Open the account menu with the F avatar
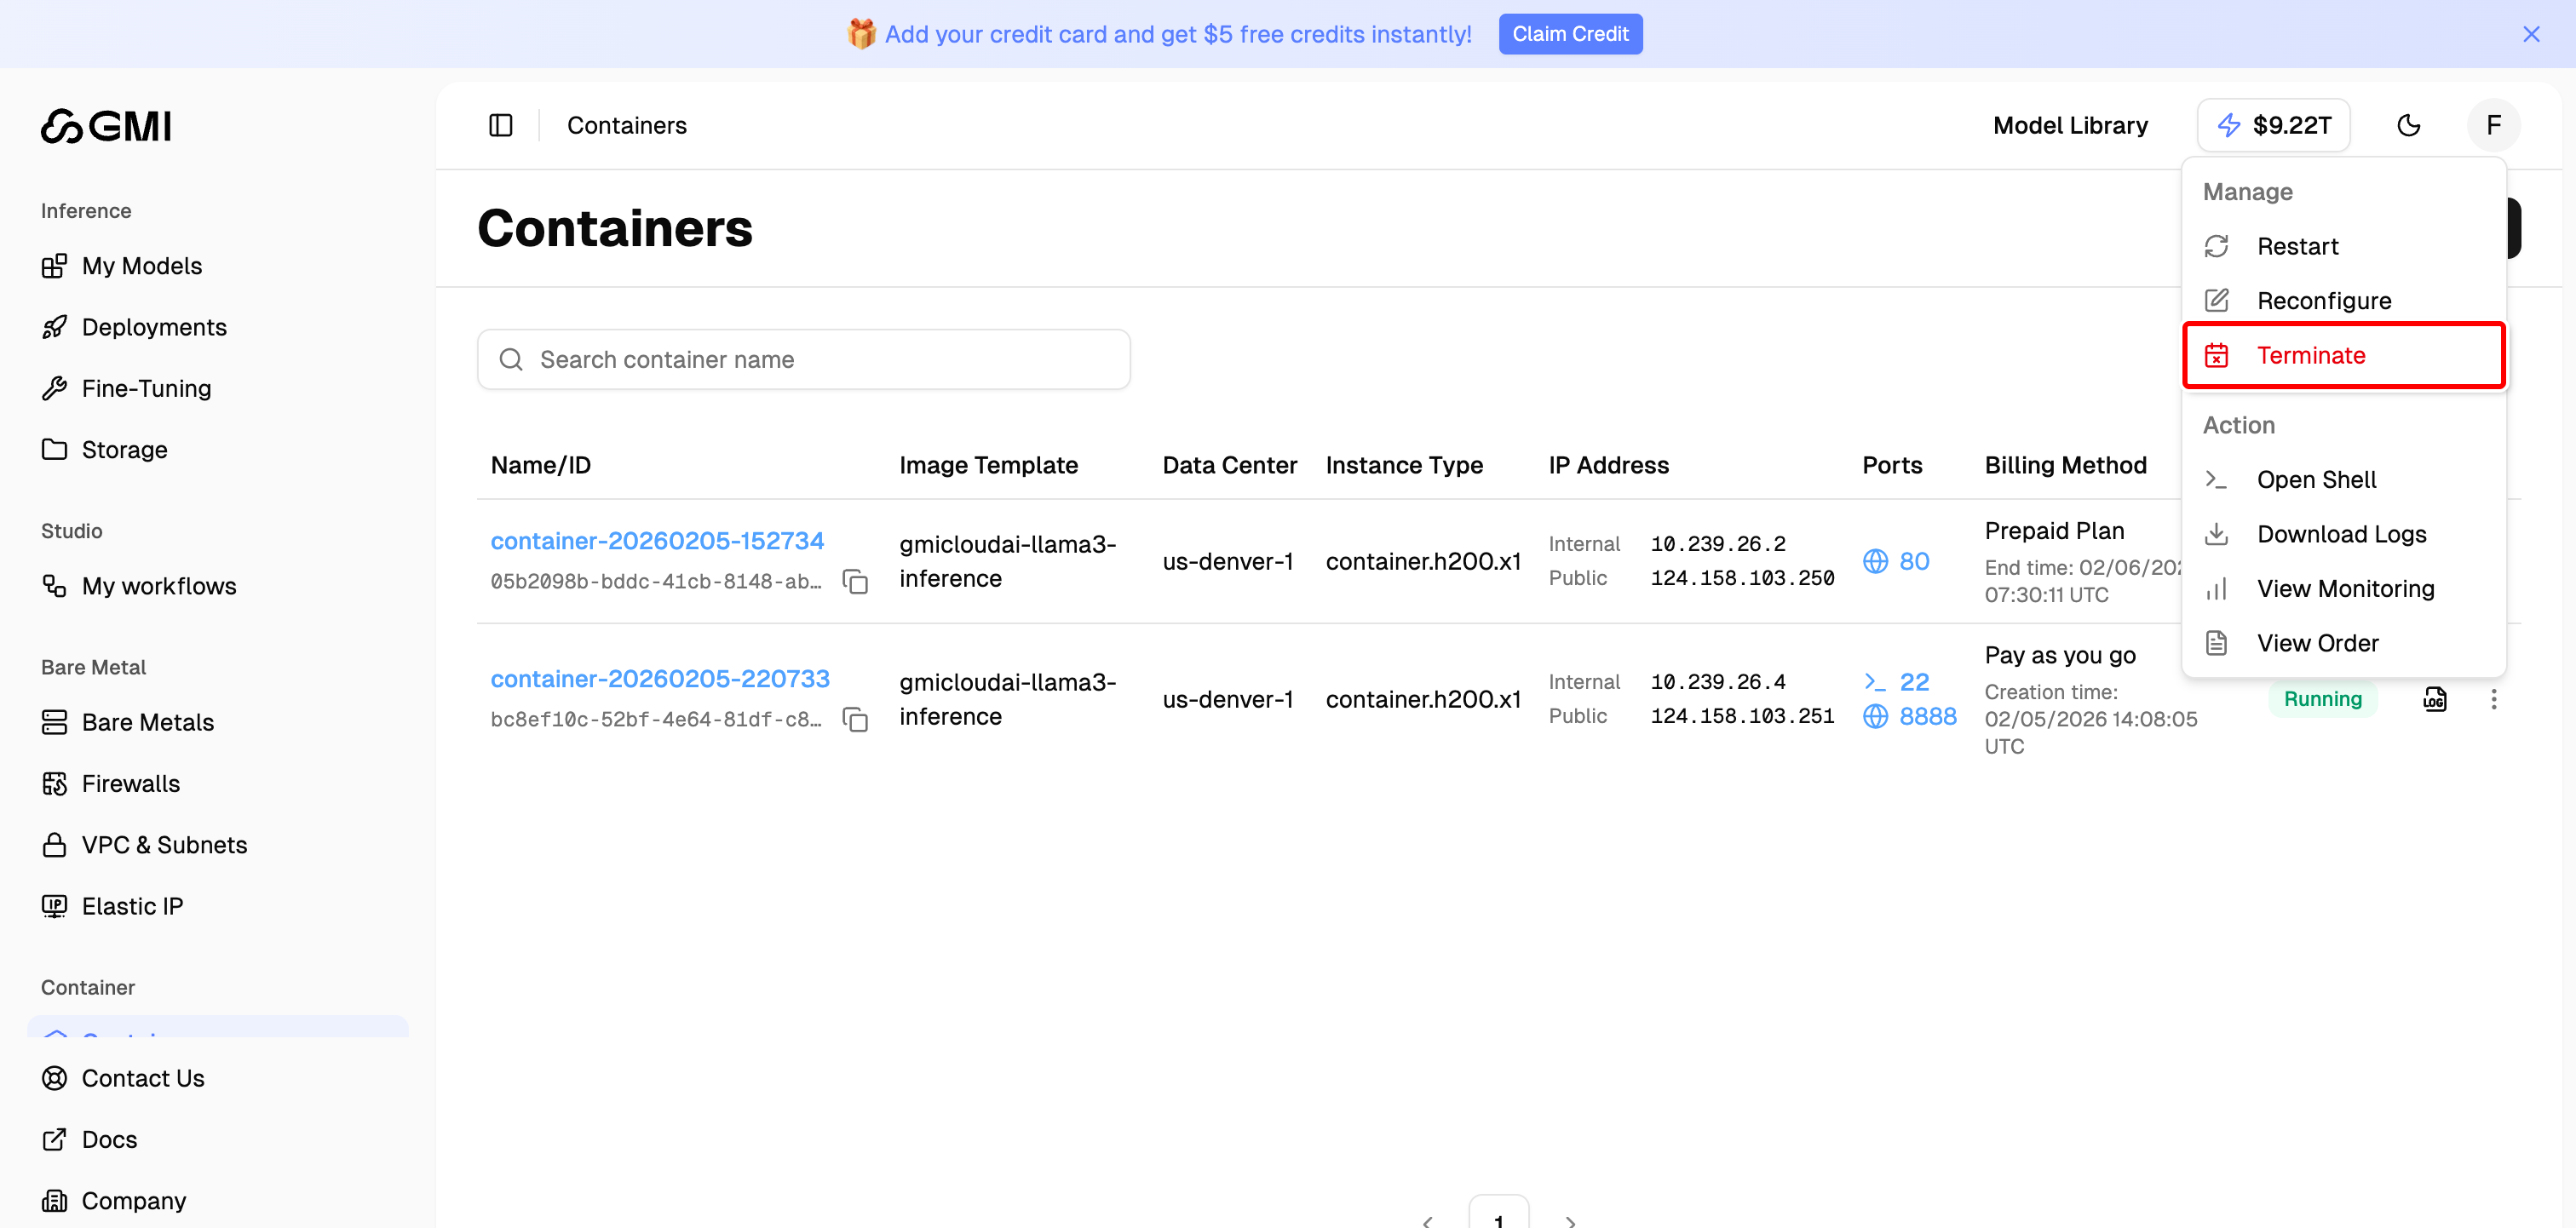Viewport: 2576px width, 1228px height. 2493,125
